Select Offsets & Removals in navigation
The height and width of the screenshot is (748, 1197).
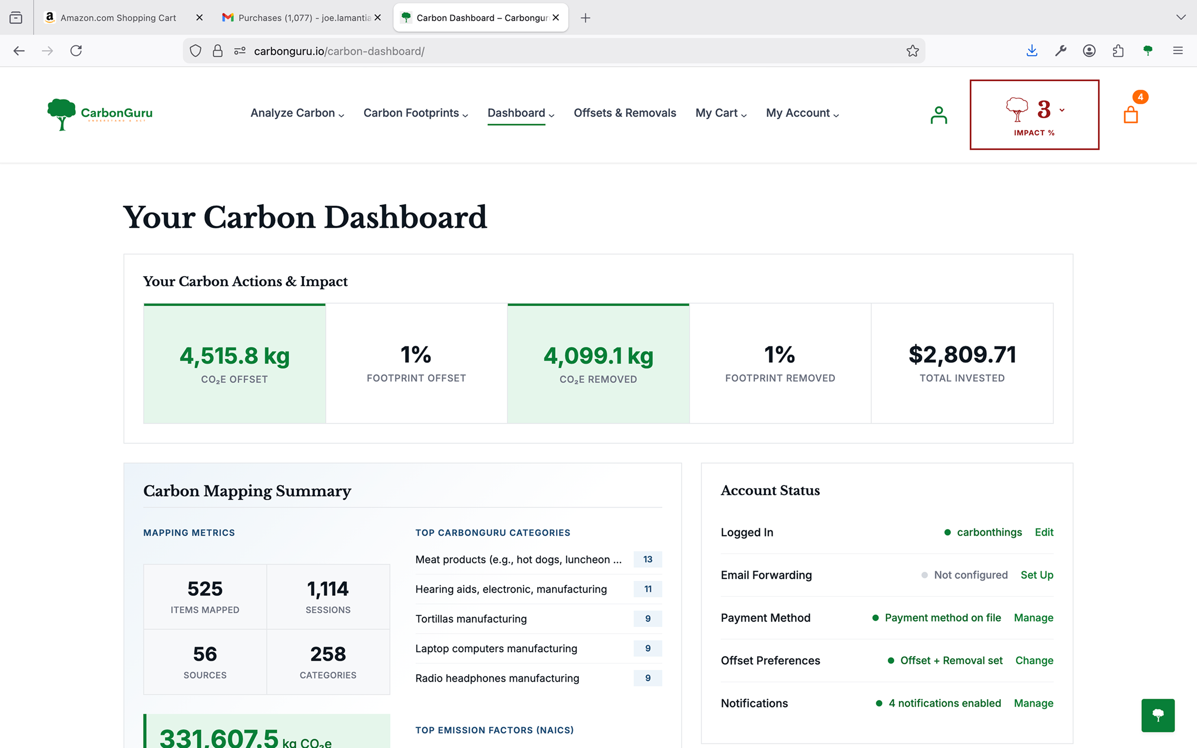(x=624, y=113)
